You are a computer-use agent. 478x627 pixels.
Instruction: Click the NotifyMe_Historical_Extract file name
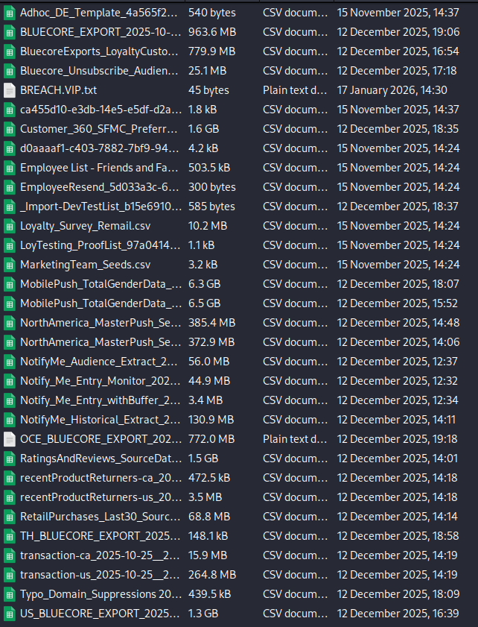point(100,420)
